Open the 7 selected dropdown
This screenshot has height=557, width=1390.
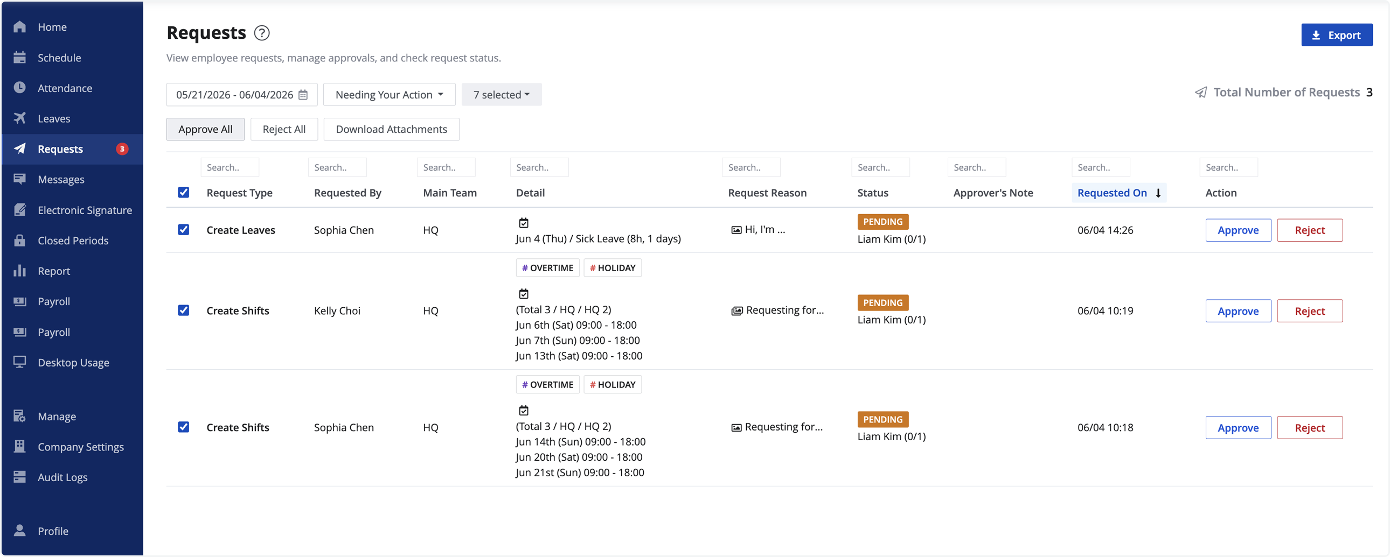501,95
